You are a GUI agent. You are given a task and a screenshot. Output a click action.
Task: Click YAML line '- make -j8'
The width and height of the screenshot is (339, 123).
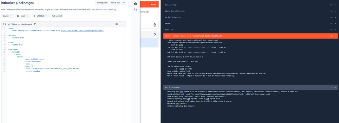(x=28, y=66)
